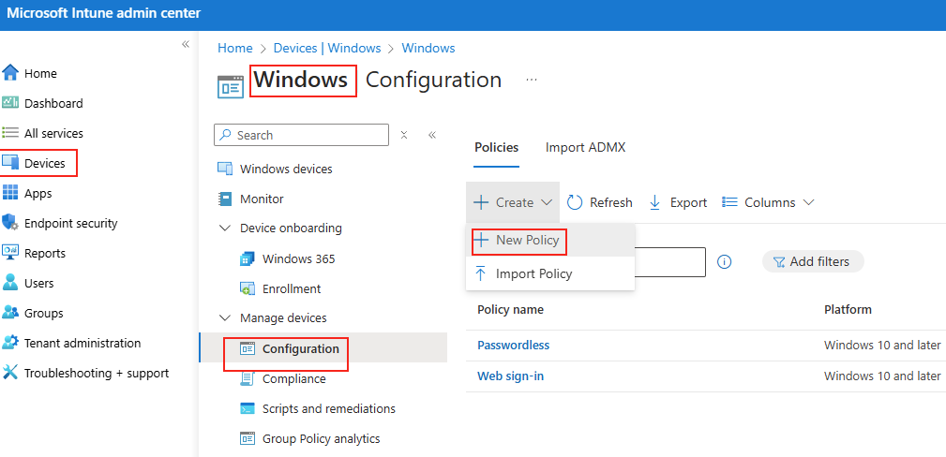Click the Apps grid icon

(10, 193)
